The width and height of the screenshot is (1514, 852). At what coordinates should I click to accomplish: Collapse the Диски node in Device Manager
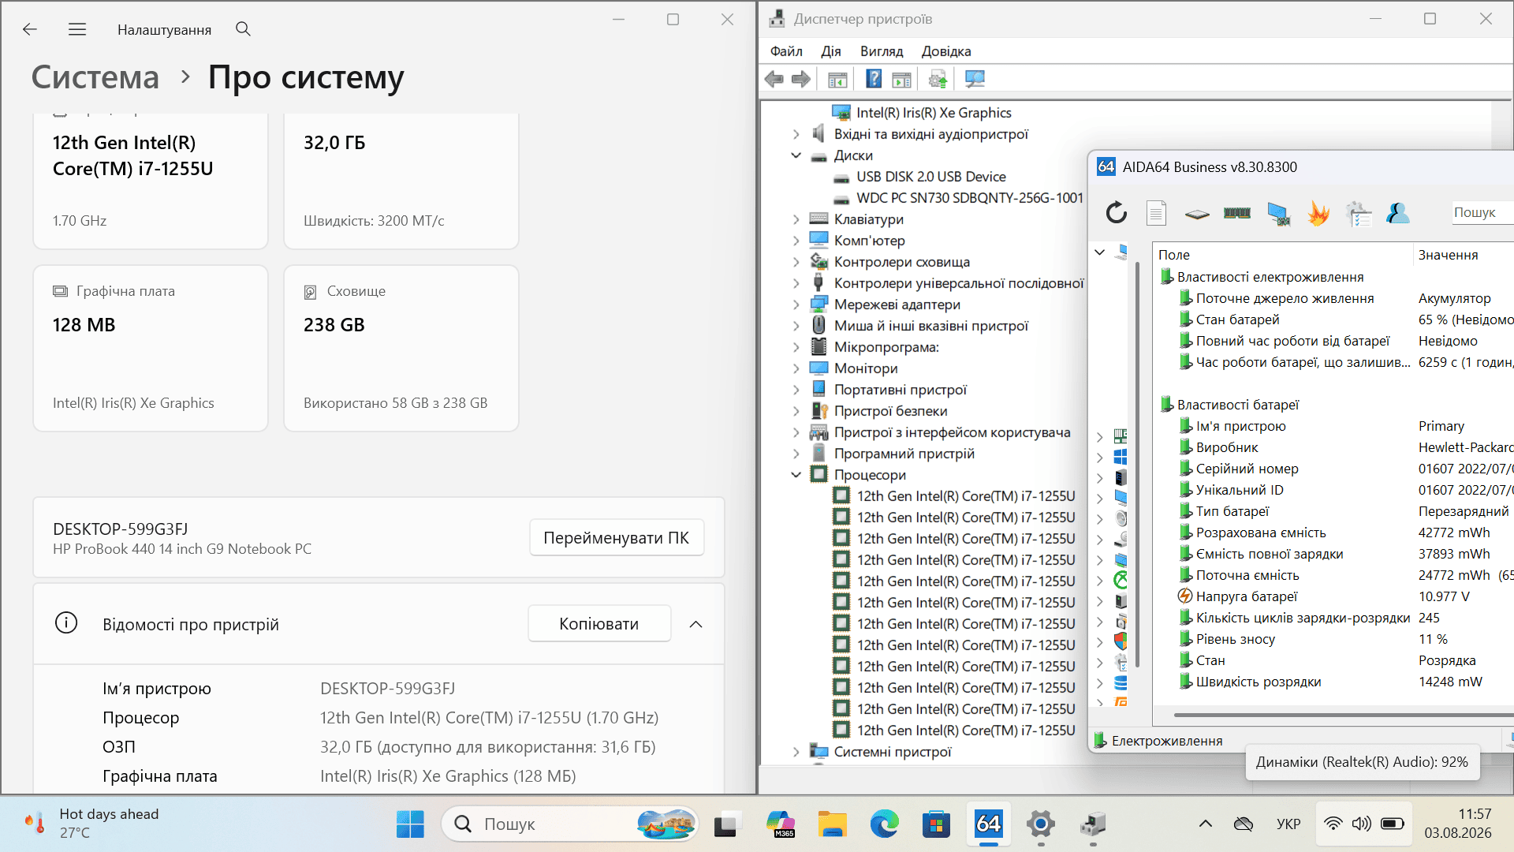[x=796, y=155]
